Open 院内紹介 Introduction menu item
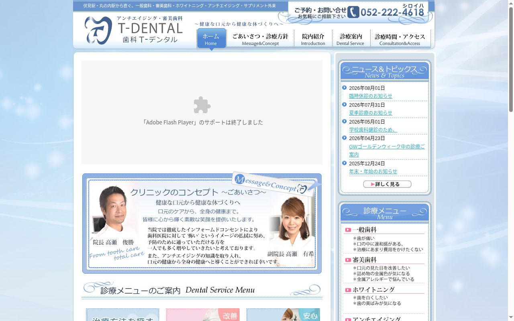Viewport: 514px width, 321px height. pos(313,39)
